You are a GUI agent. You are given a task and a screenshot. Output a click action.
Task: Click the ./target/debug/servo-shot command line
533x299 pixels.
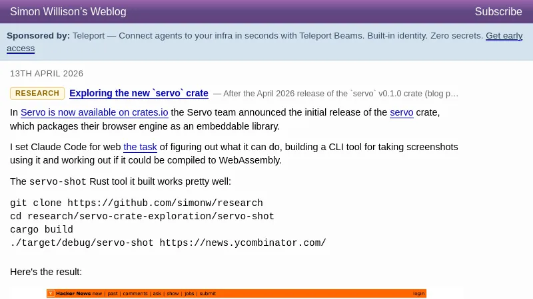(168, 243)
